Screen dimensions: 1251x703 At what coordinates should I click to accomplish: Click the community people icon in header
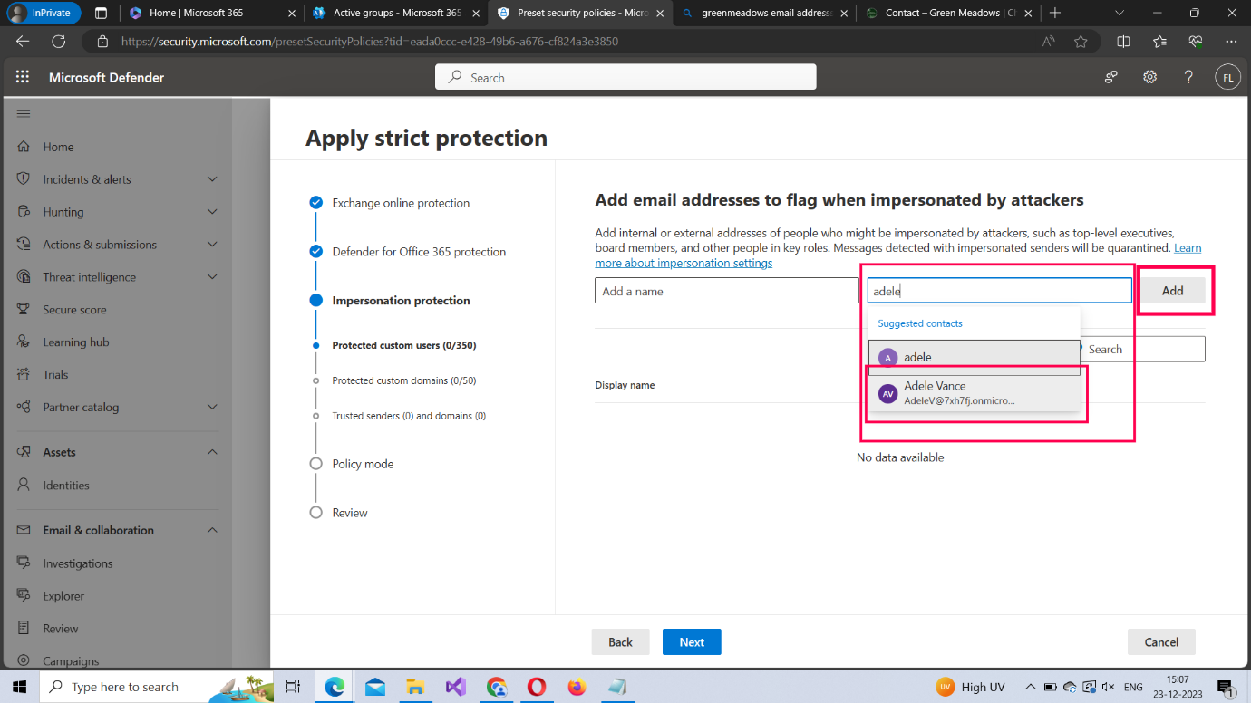pos(1110,77)
